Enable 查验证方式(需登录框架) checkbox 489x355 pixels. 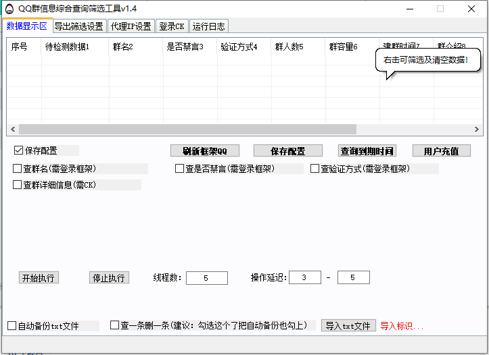click(x=315, y=169)
